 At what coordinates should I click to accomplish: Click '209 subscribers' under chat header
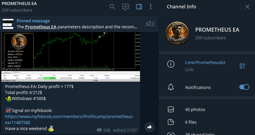[17, 10]
